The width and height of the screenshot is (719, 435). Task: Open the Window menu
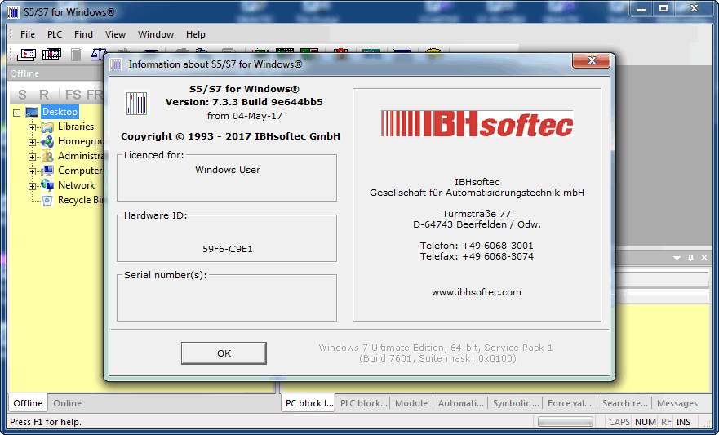click(156, 34)
